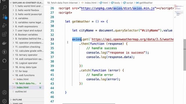The width and height of the screenshot is (186, 104).
Task: Place cursor on getWeather declaration
Action: coord(81,21)
